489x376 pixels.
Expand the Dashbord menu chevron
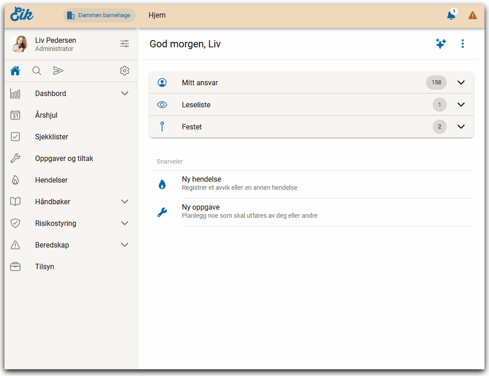(x=125, y=93)
